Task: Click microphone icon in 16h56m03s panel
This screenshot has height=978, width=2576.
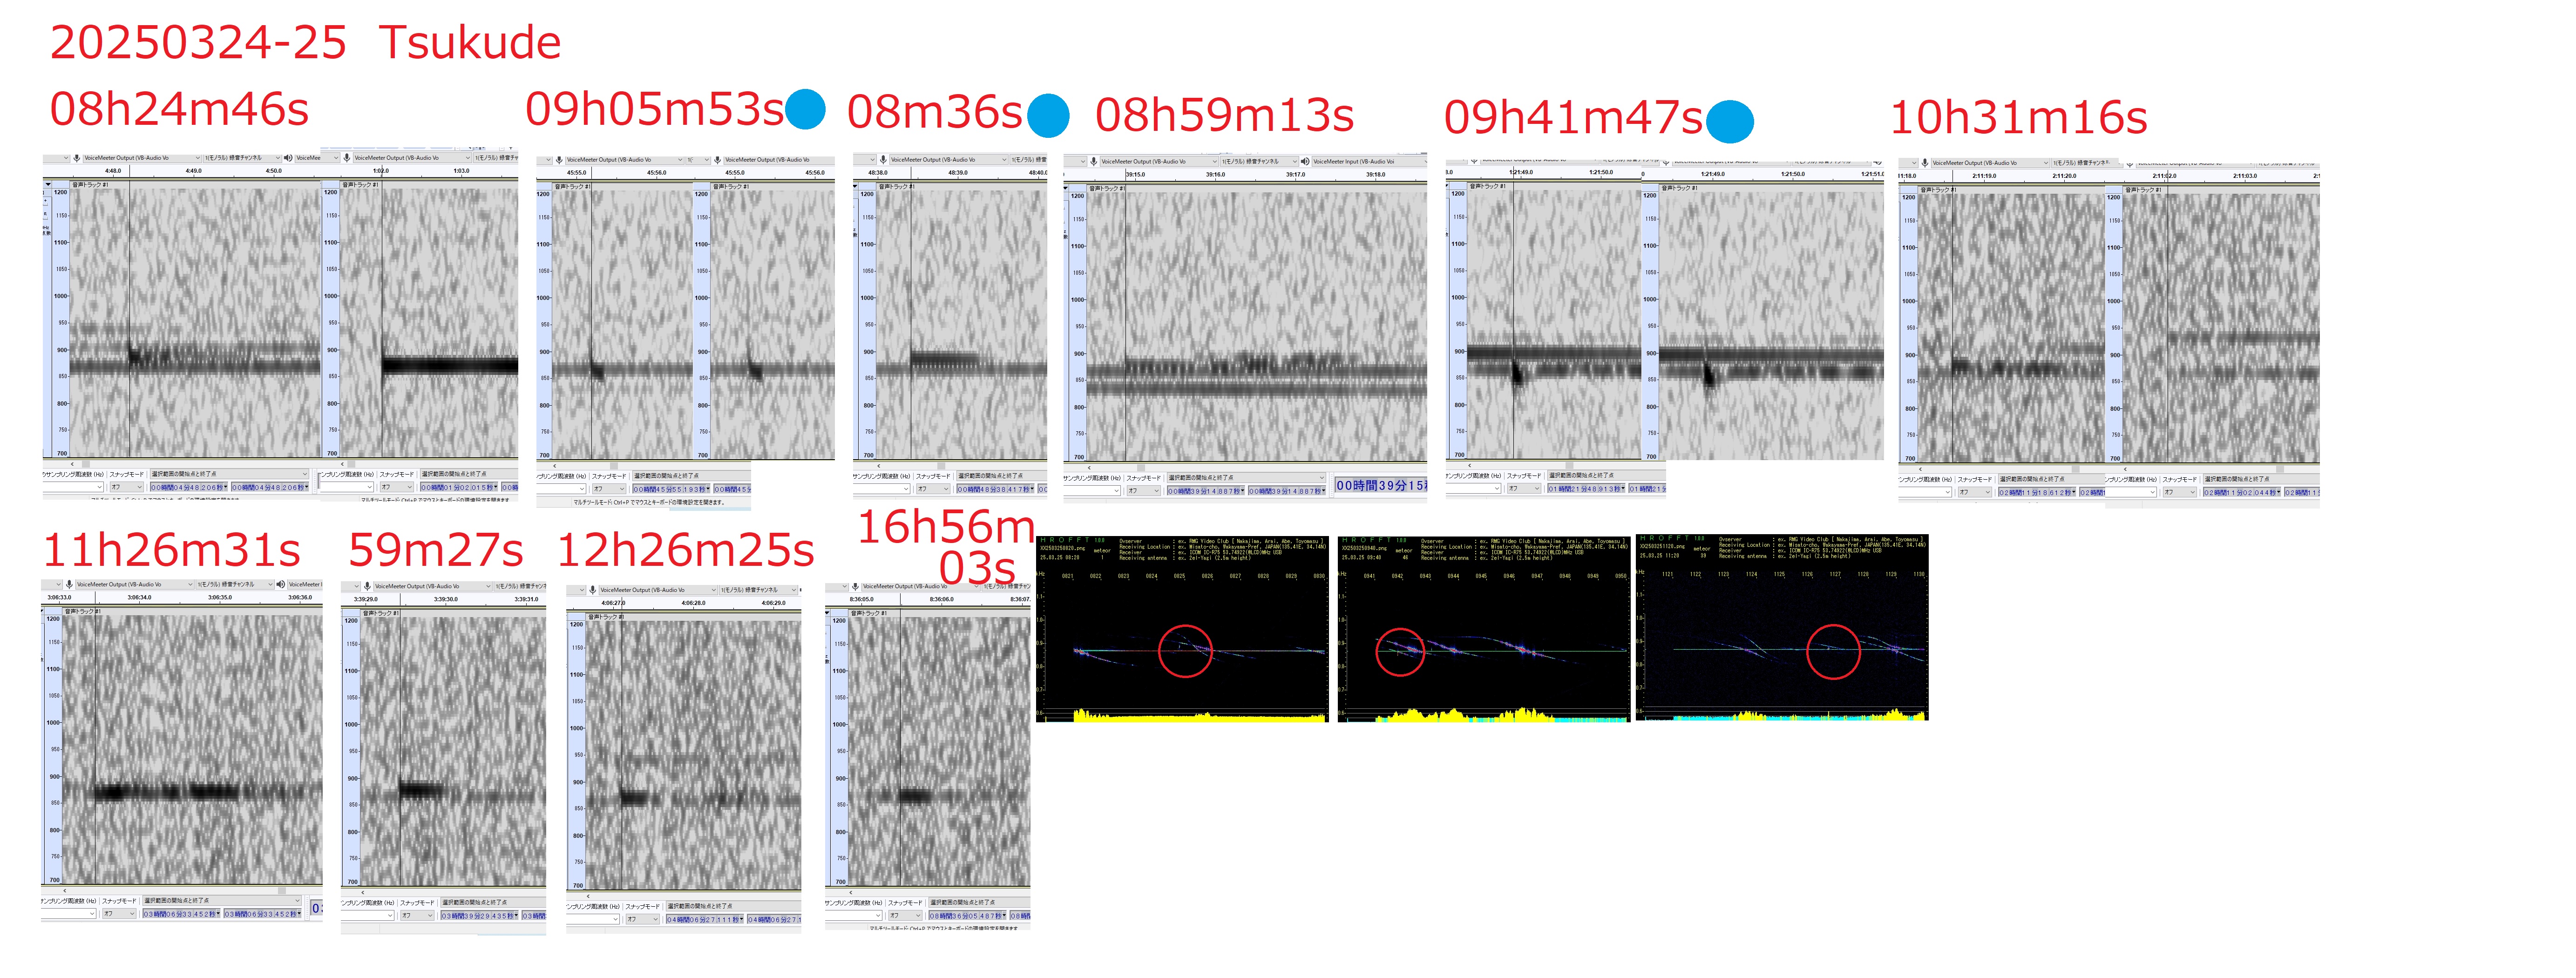Action: [x=856, y=586]
